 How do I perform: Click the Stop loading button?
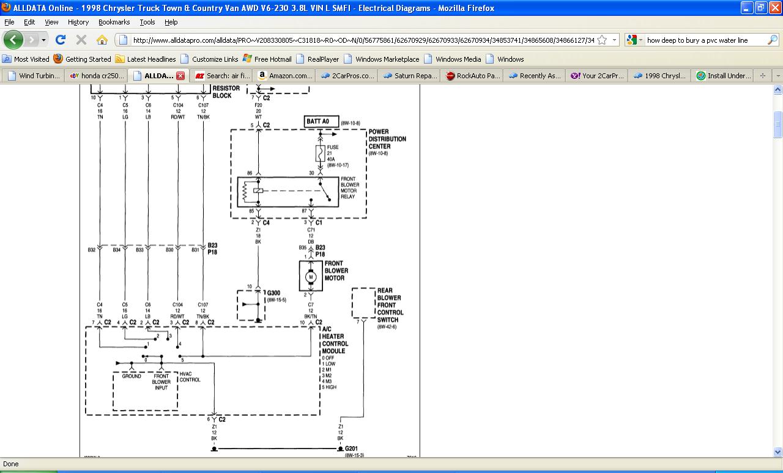click(81, 40)
